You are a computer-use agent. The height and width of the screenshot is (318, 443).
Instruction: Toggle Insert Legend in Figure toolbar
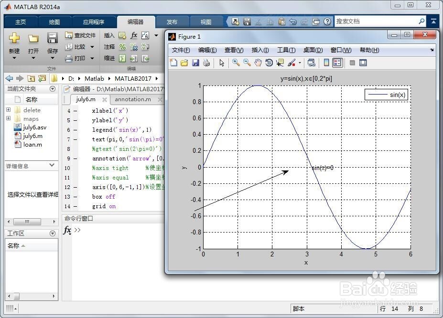(337, 63)
